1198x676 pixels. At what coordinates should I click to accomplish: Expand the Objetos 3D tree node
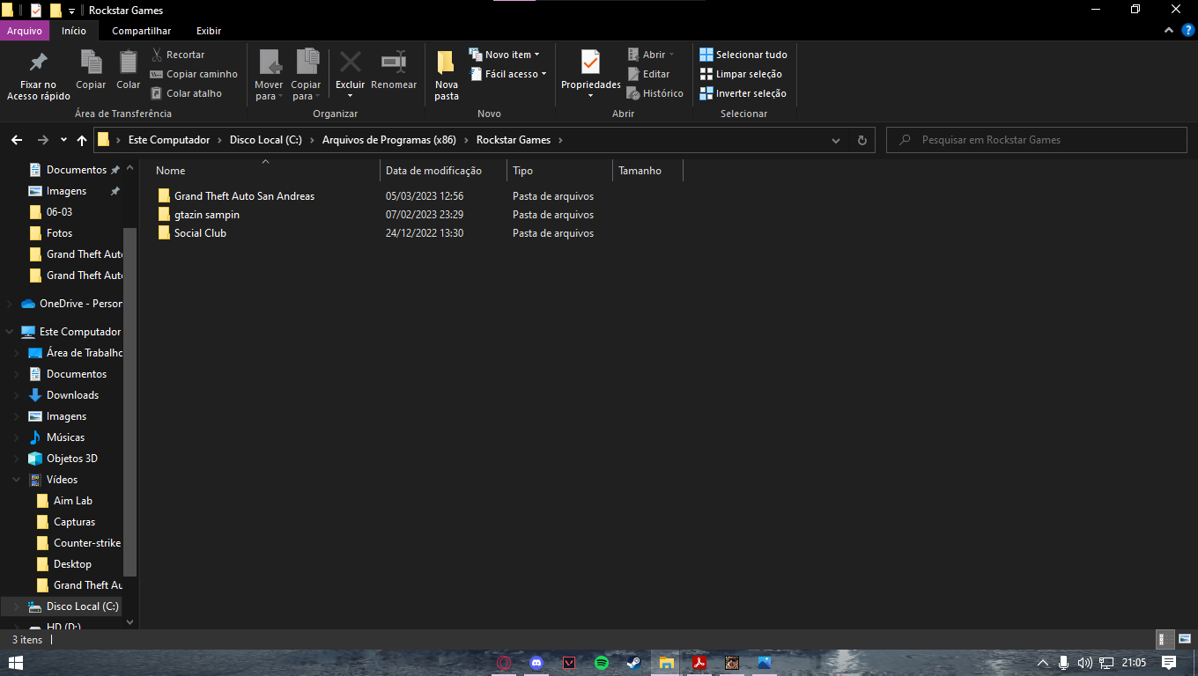(17, 459)
